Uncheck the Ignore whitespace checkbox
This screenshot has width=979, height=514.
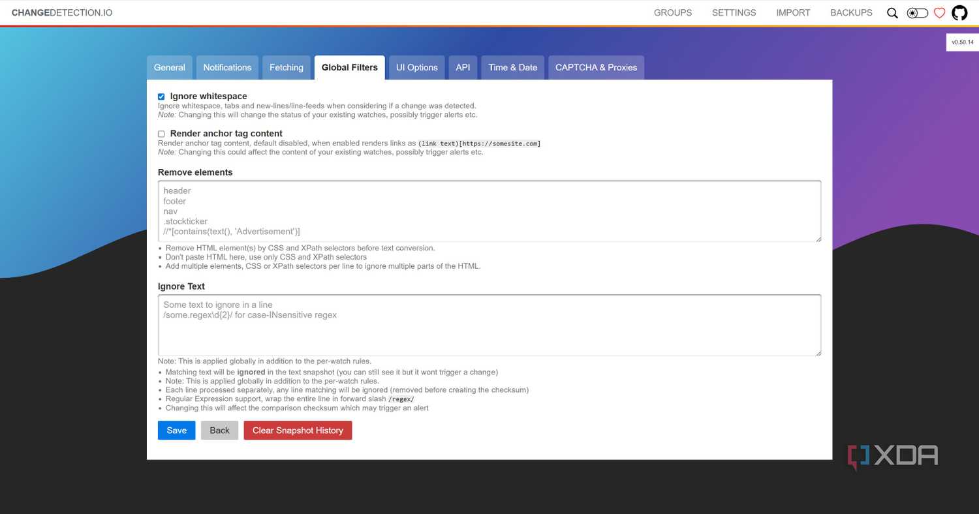pyautogui.click(x=161, y=97)
